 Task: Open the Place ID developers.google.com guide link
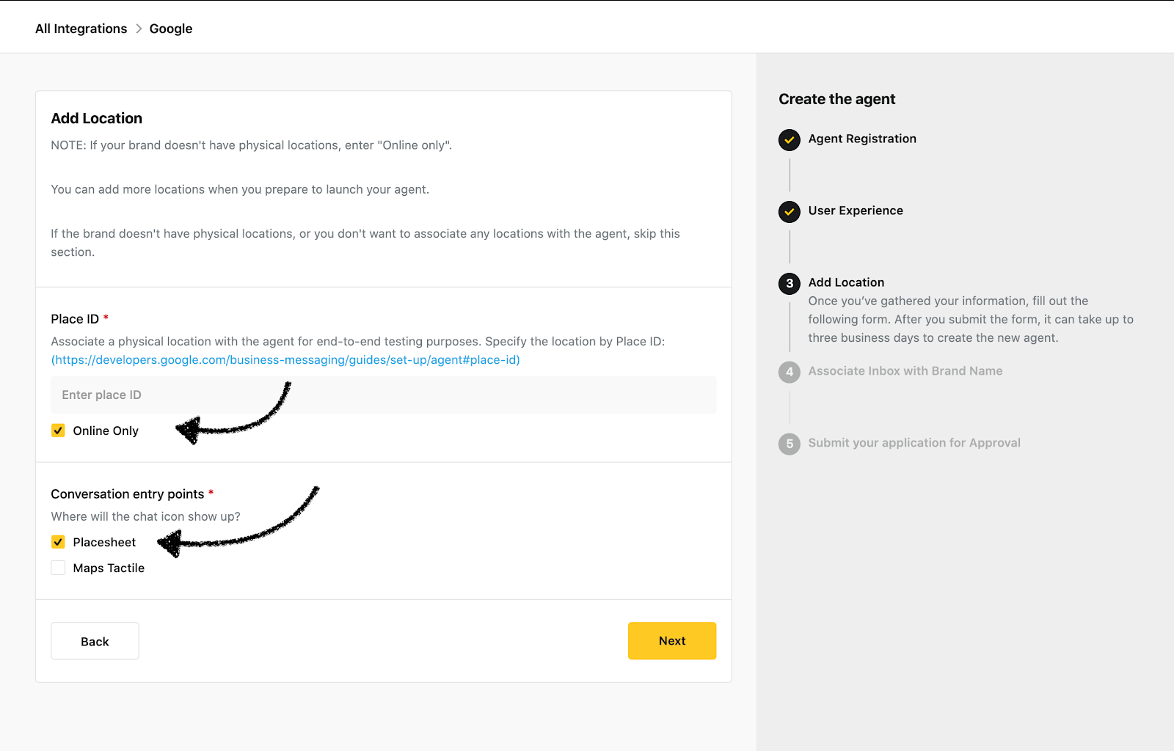pos(285,360)
